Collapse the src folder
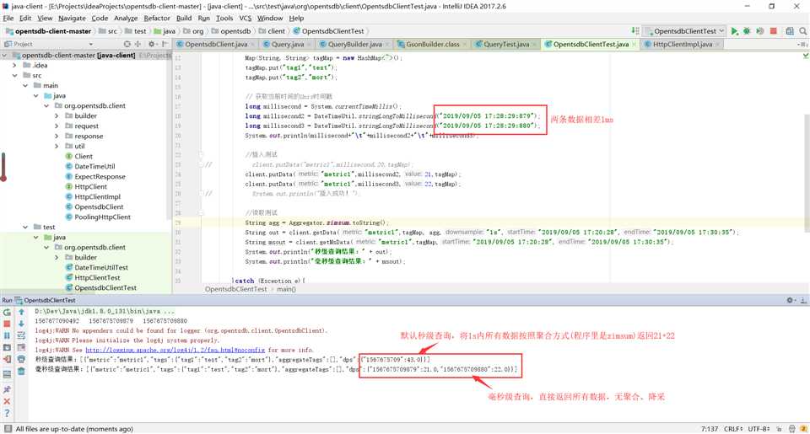The height and width of the screenshot is (434, 810). (14, 75)
